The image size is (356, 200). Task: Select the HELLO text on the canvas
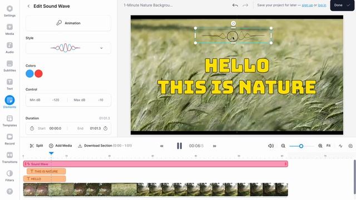[237, 66]
